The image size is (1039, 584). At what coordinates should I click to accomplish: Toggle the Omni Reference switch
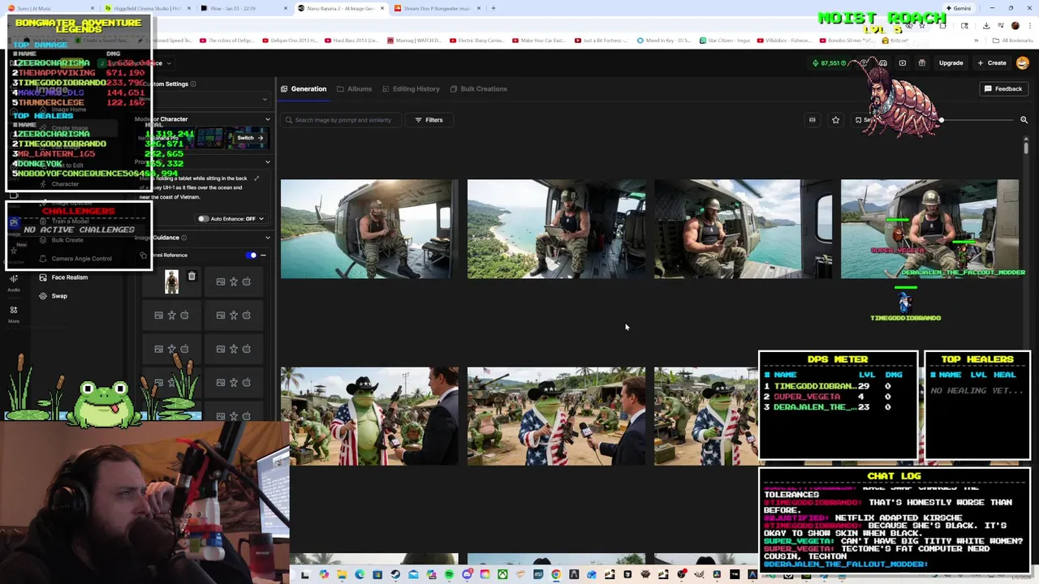click(x=252, y=255)
